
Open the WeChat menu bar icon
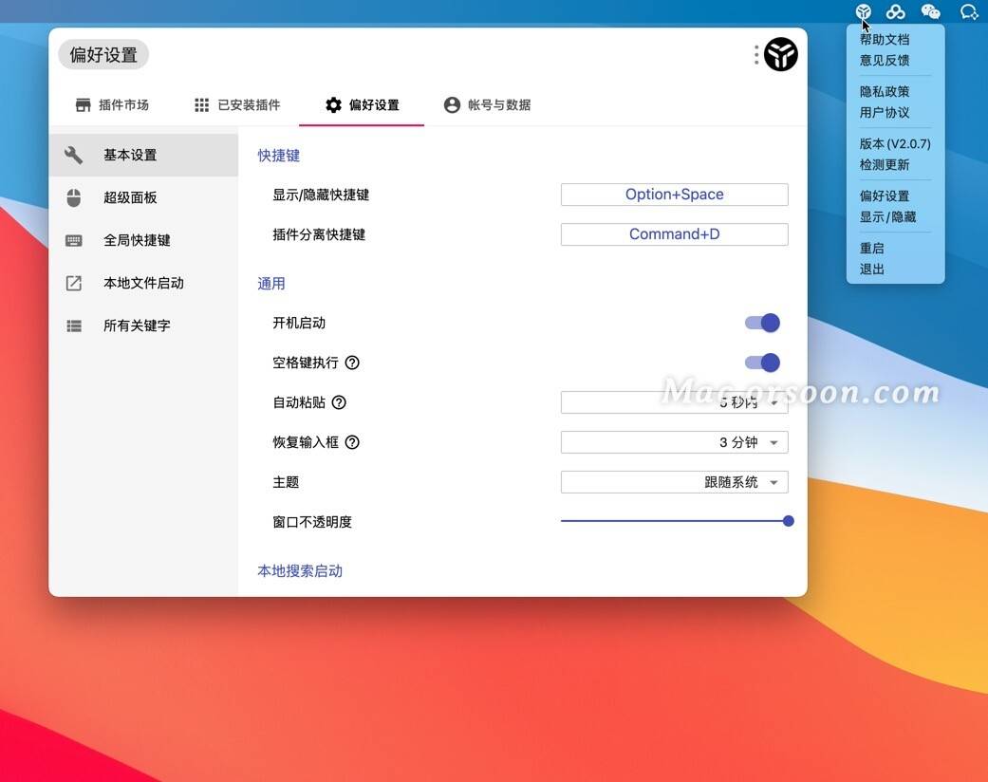931,11
